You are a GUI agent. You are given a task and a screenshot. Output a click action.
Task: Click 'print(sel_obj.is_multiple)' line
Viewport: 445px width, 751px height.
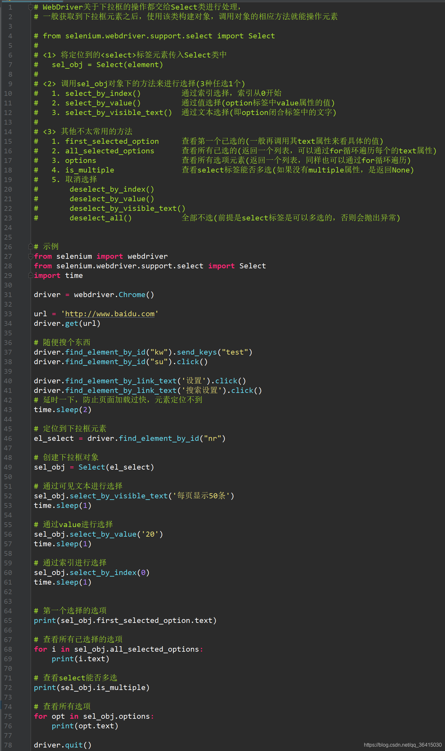click(92, 687)
